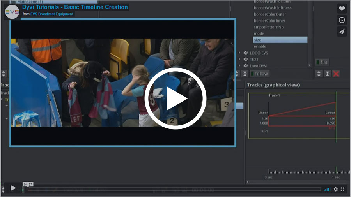Select the 'Logo DYVI' tree item
The image size is (351, 197).
259,66
